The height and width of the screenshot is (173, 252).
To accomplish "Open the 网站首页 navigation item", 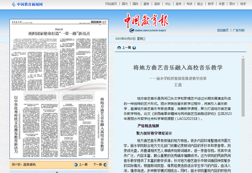I will (x=111, y=4).
